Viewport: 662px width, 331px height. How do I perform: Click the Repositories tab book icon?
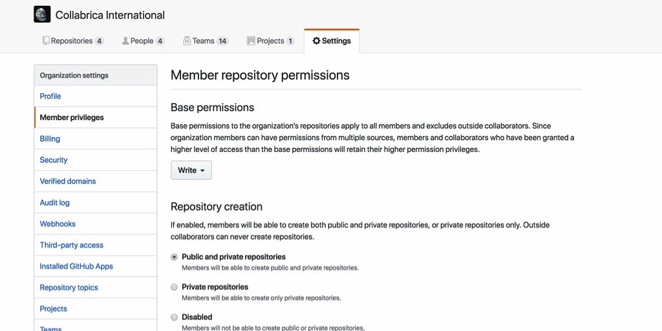(x=46, y=41)
